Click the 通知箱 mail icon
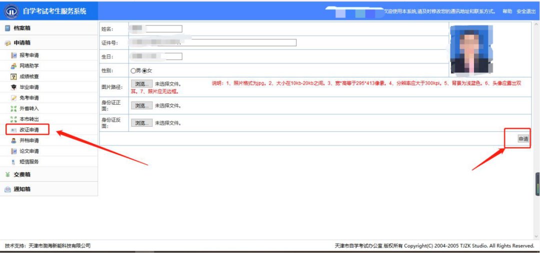The height and width of the screenshot is (253, 540). tap(7, 190)
